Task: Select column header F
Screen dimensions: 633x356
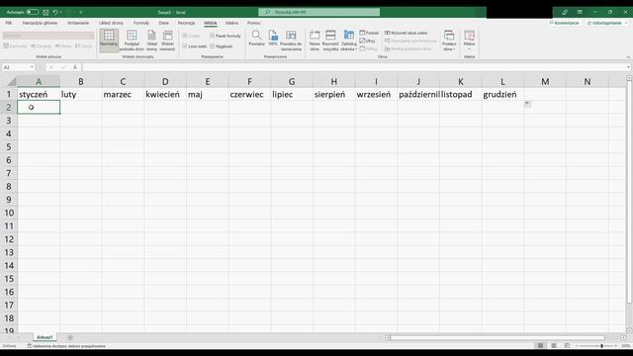Action: (249, 82)
